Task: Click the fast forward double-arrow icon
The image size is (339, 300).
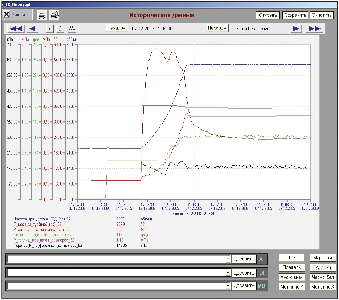Action: [315, 29]
